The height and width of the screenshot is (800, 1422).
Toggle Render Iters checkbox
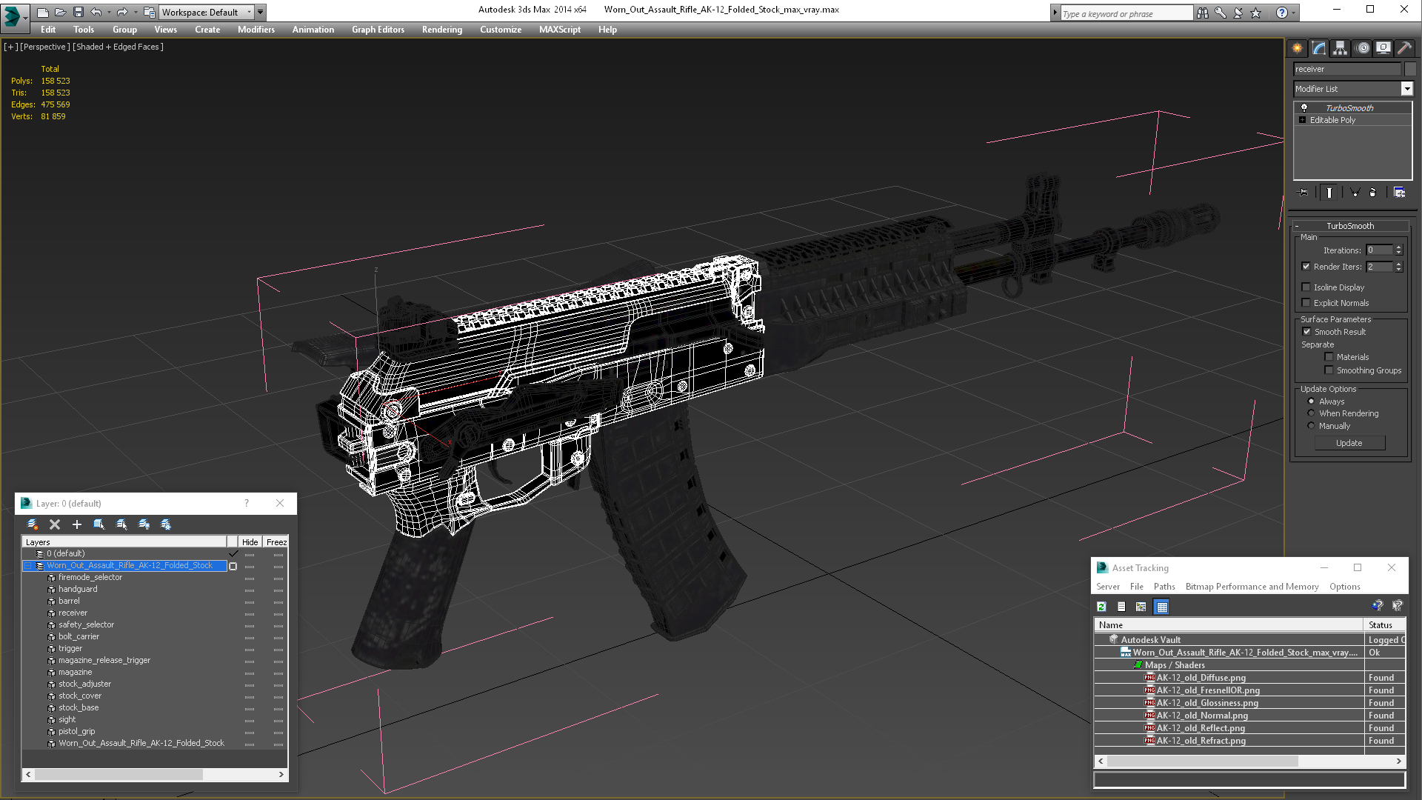[x=1306, y=267]
